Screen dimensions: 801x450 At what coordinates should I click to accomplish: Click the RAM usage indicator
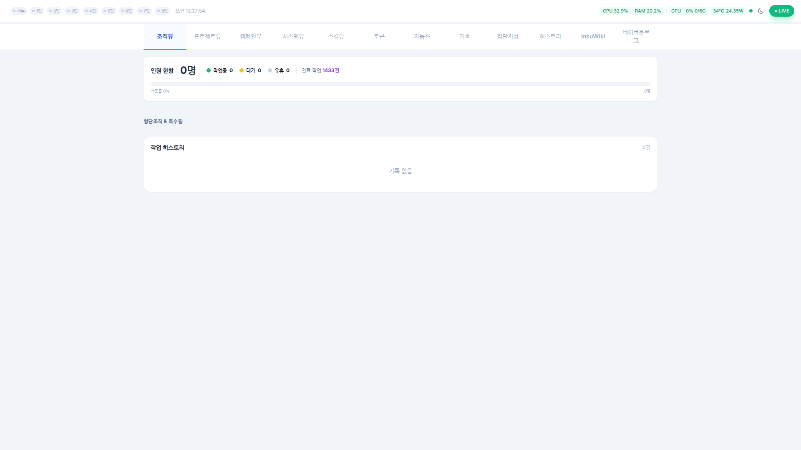click(647, 11)
